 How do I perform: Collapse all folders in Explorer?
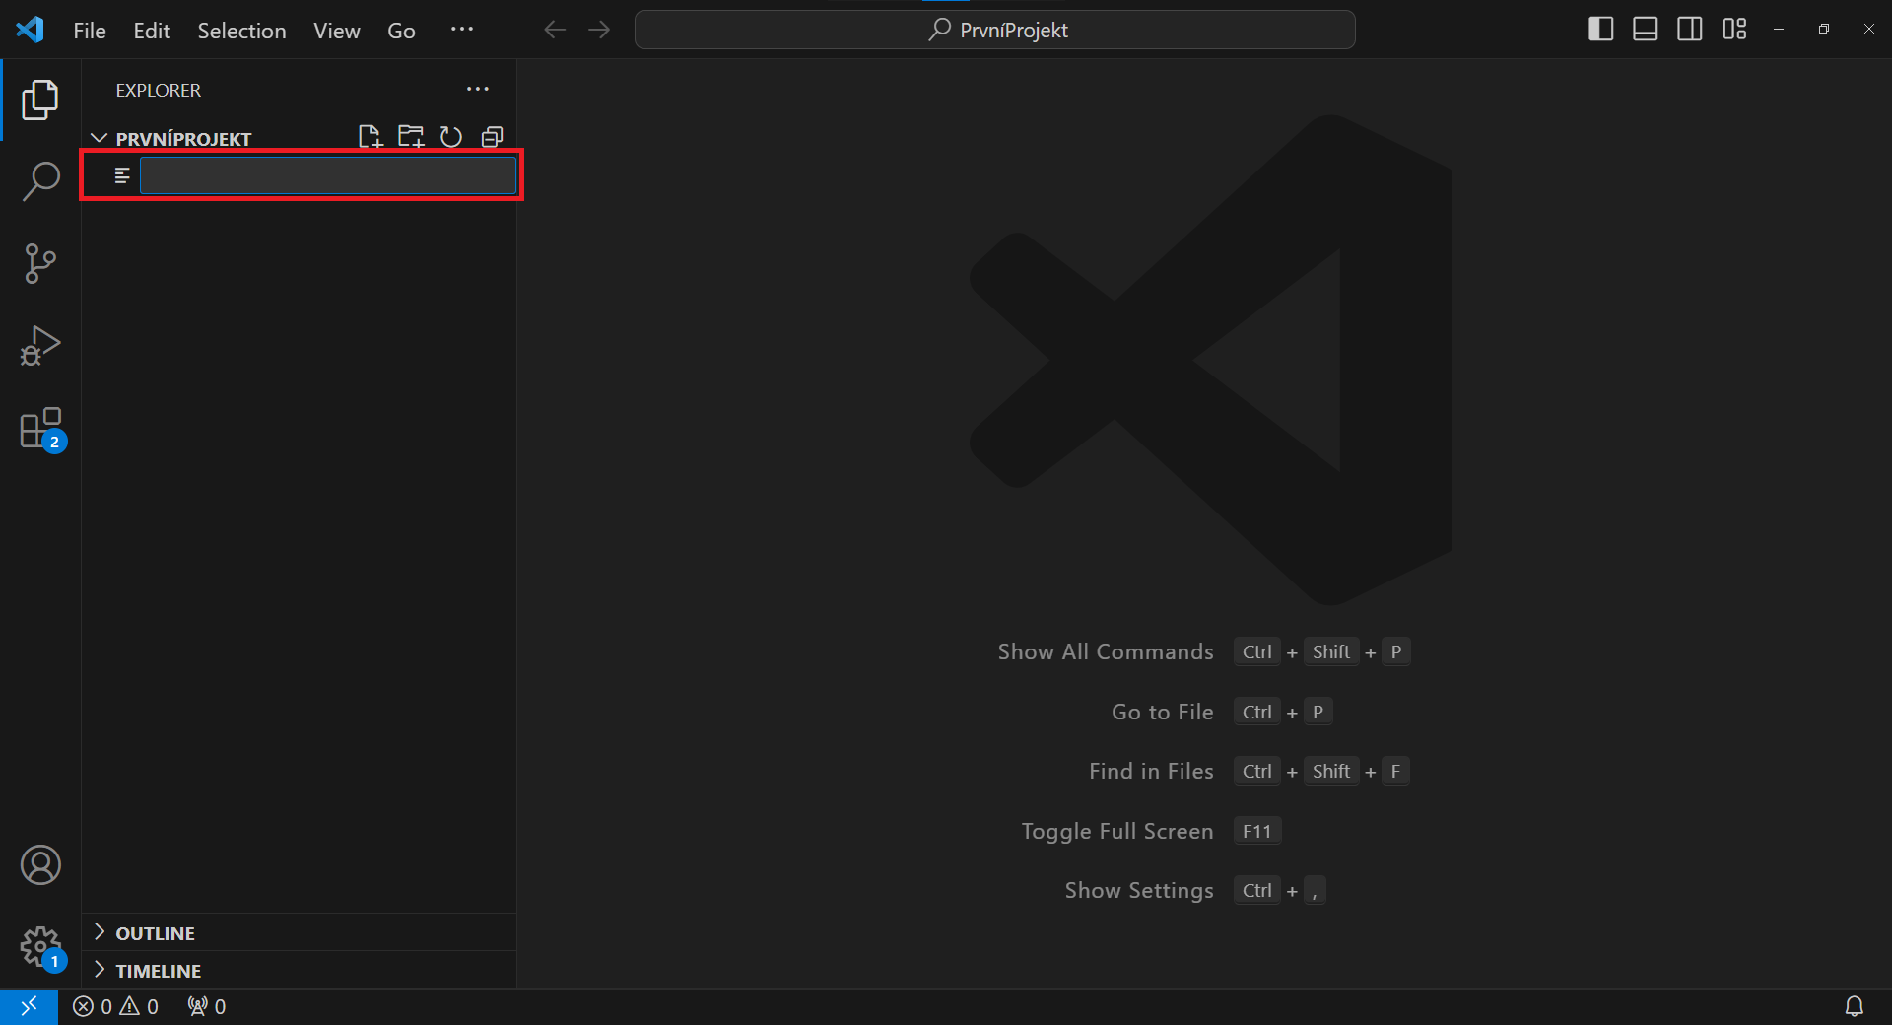click(493, 137)
